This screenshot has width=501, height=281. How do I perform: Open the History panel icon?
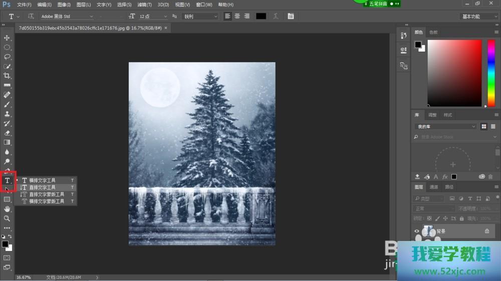[404, 35]
